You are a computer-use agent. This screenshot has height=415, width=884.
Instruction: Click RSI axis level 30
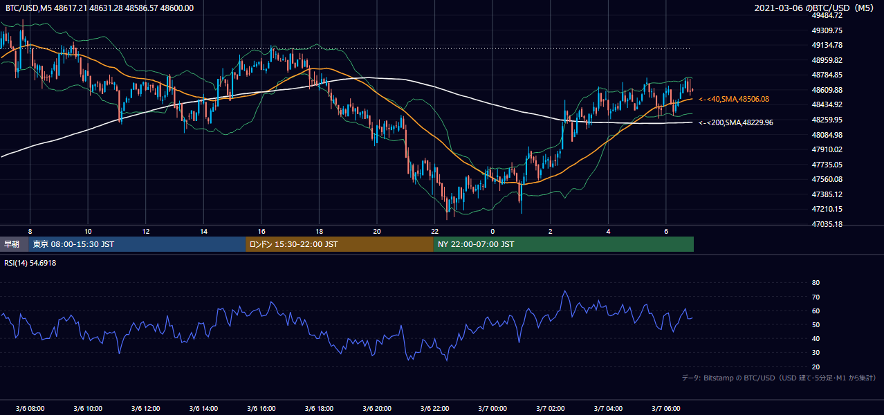click(x=816, y=353)
